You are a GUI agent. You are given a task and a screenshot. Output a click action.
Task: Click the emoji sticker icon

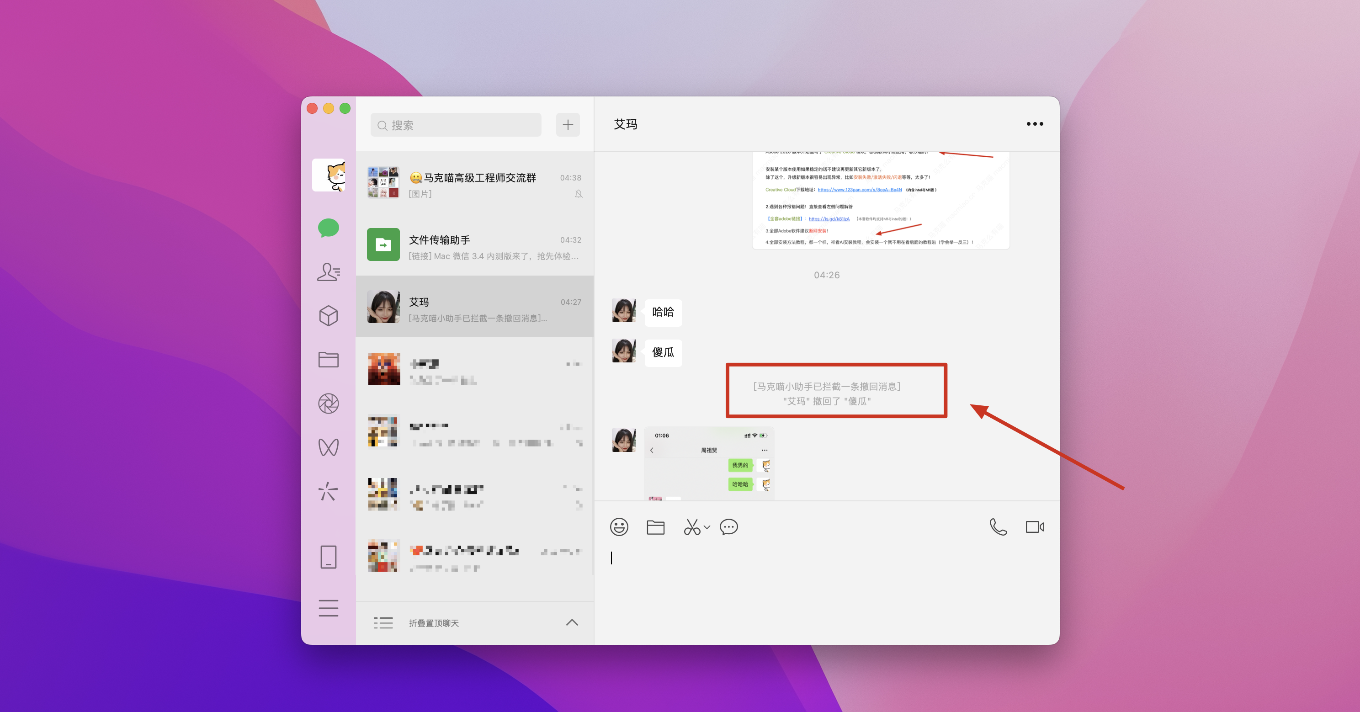coord(619,527)
